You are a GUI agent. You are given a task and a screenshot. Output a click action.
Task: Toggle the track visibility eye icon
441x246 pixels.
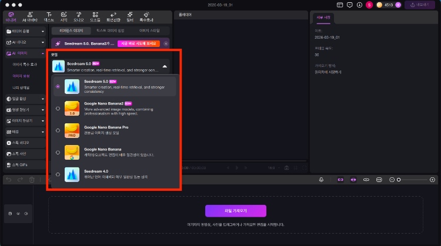click(x=18, y=214)
